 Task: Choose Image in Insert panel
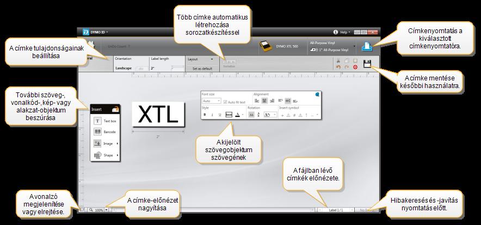105,143
